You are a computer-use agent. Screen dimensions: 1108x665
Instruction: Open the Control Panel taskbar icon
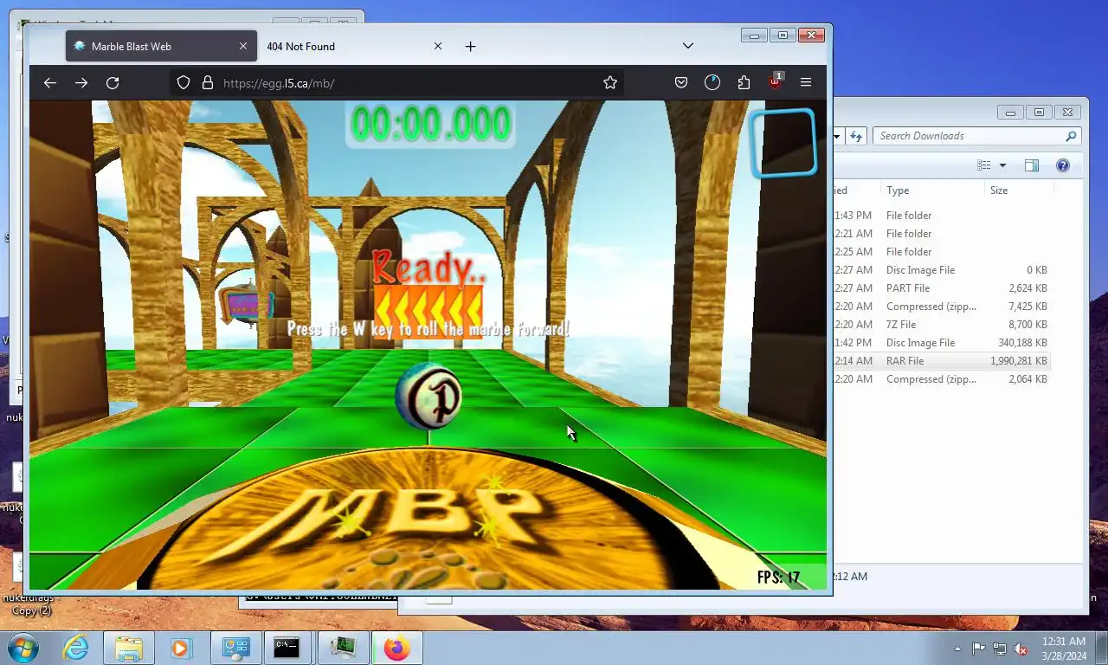point(236,648)
